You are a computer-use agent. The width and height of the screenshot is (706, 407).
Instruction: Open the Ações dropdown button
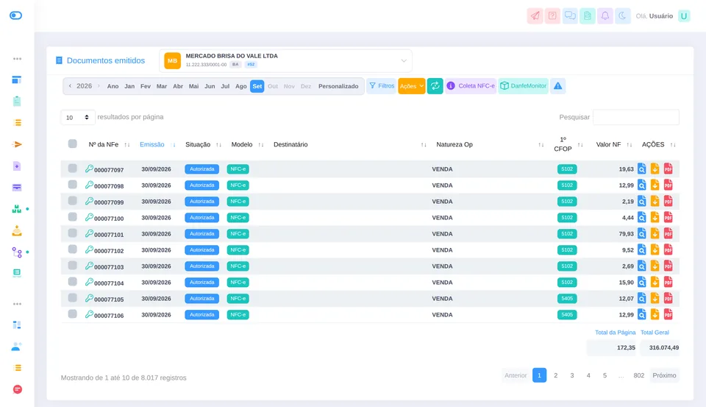[412, 85]
